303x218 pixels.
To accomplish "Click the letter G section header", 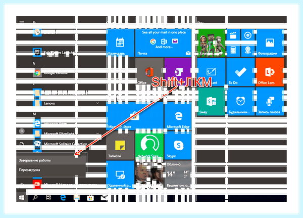I will tap(34, 63).
